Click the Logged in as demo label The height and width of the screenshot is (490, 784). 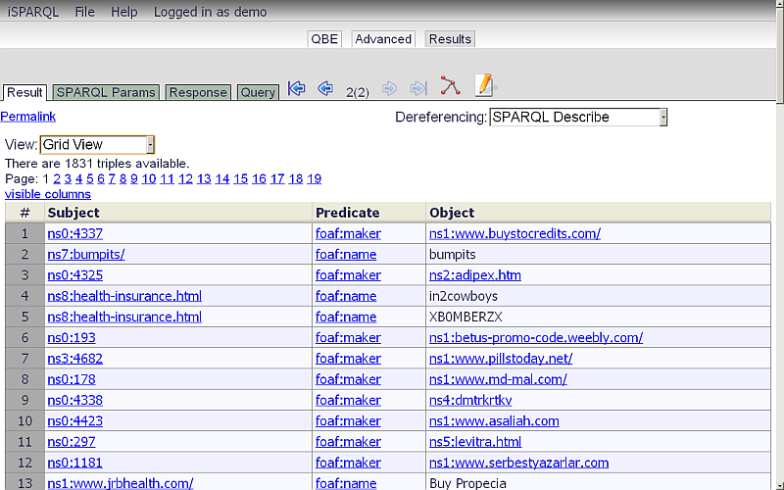click(x=210, y=12)
